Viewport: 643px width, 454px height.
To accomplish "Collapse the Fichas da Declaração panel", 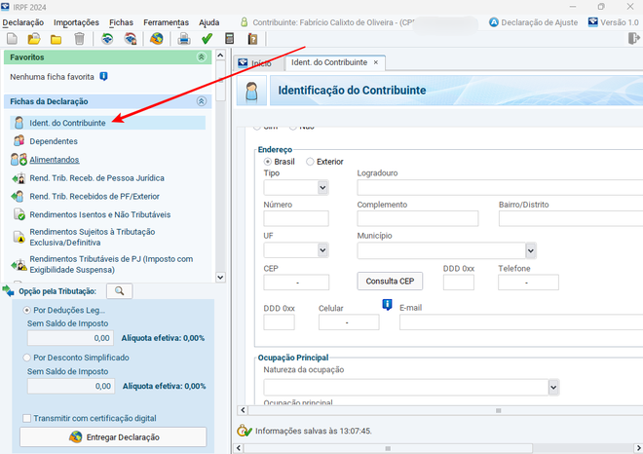I will click(x=202, y=101).
